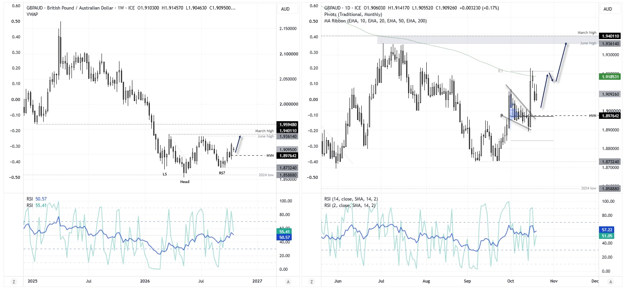The height and width of the screenshot is (289, 626).
Task: Click the Aug label on daily time axis
Action: (426, 281)
